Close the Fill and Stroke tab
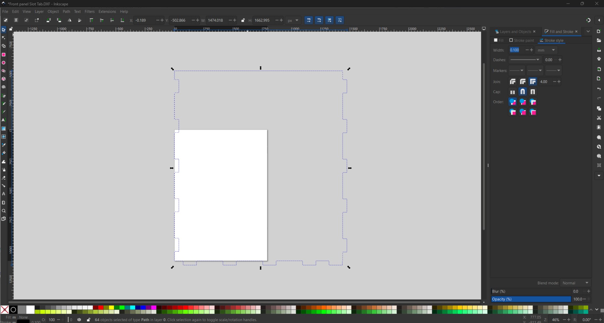Screen dimensions: 604x323 pyautogui.click(x=576, y=31)
